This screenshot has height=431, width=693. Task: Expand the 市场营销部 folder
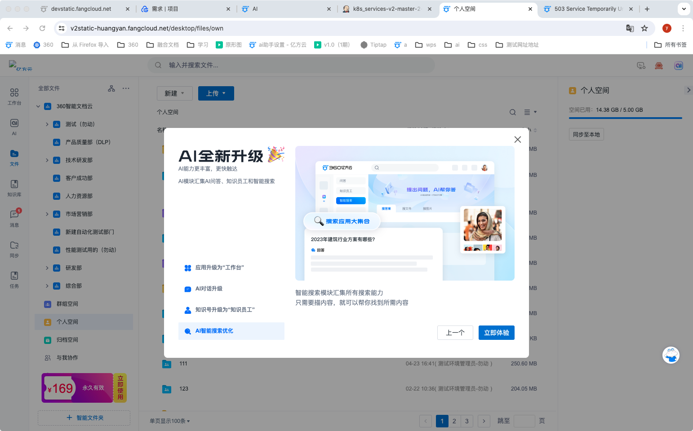click(47, 214)
